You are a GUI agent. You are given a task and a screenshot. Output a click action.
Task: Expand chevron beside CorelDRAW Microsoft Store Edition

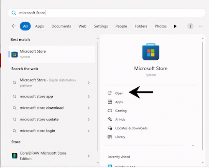click(x=89, y=156)
